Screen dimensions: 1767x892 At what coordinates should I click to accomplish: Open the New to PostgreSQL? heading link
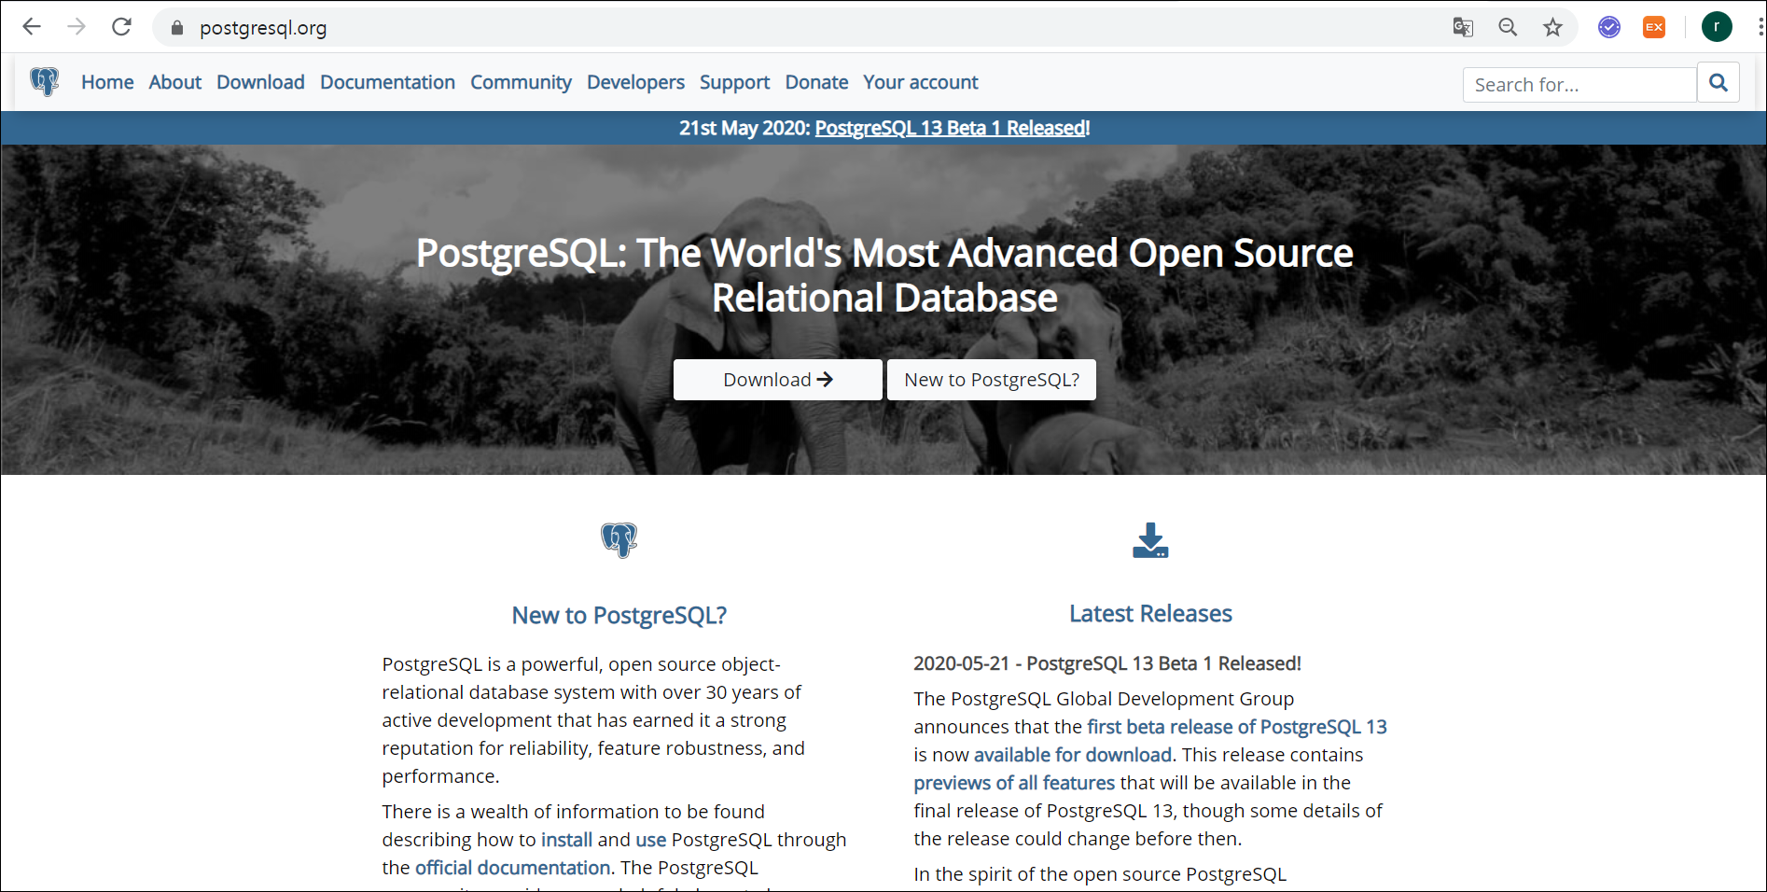click(619, 616)
